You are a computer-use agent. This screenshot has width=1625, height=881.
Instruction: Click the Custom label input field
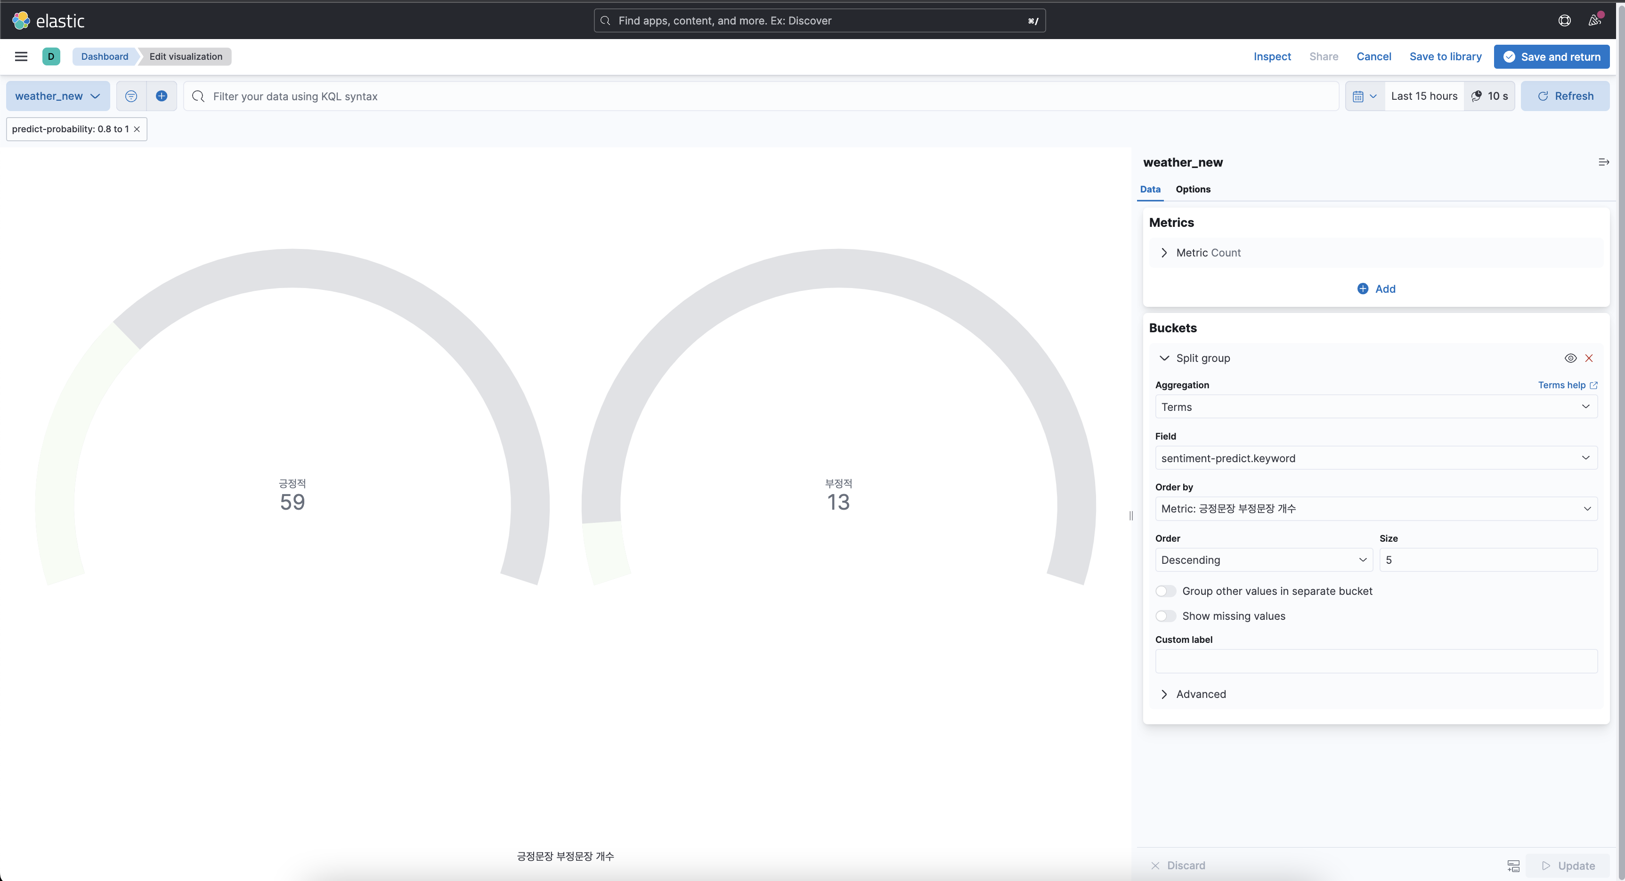click(1375, 662)
